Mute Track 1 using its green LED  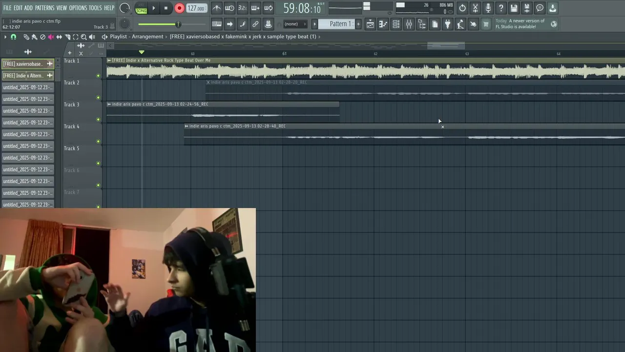(x=98, y=76)
